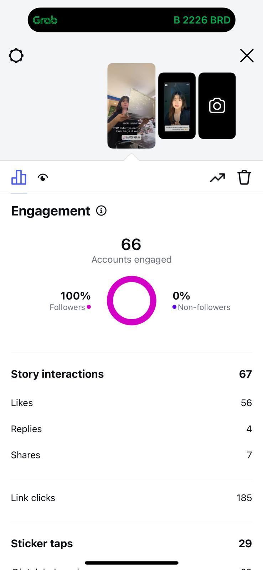Tap the B 2226 BRD plate text
The height and width of the screenshot is (570, 263).
pyautogui.click(x=202, y=20)
